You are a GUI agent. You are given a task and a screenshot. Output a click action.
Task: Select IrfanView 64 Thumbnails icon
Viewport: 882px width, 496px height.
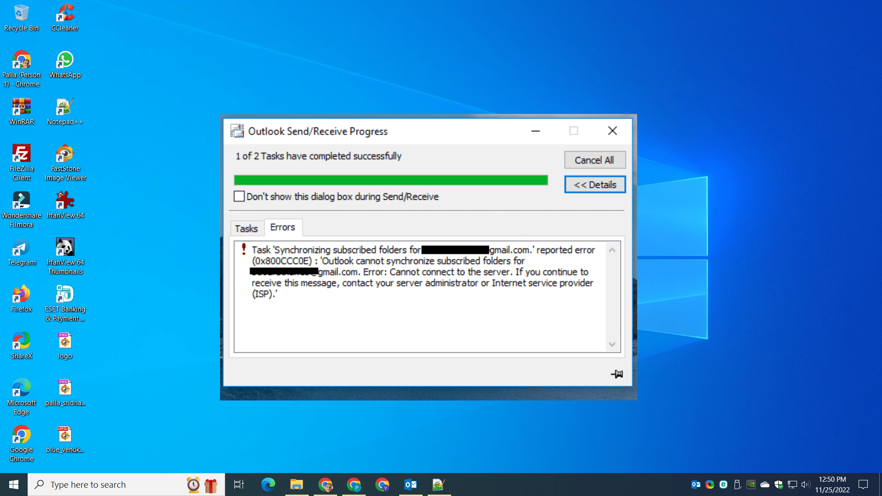pyautogui.click(x=65, y=256)
